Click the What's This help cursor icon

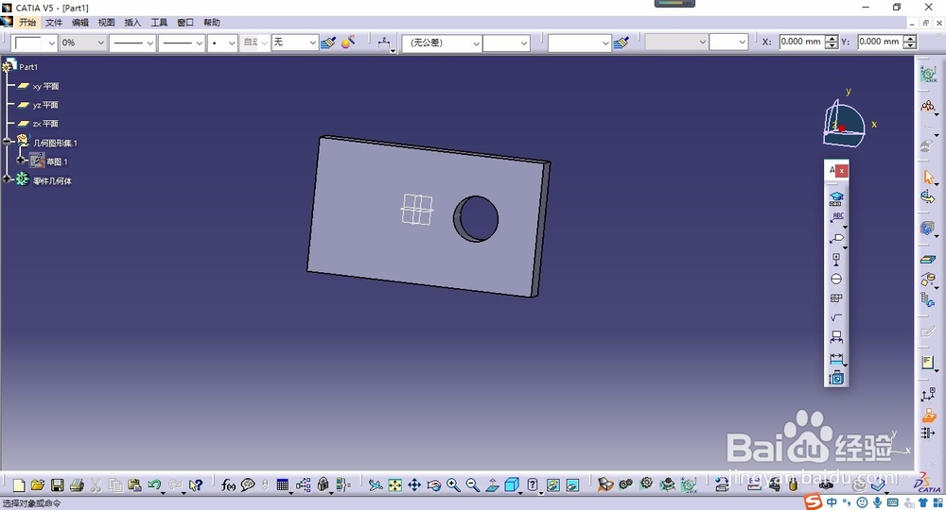(195, 484)
